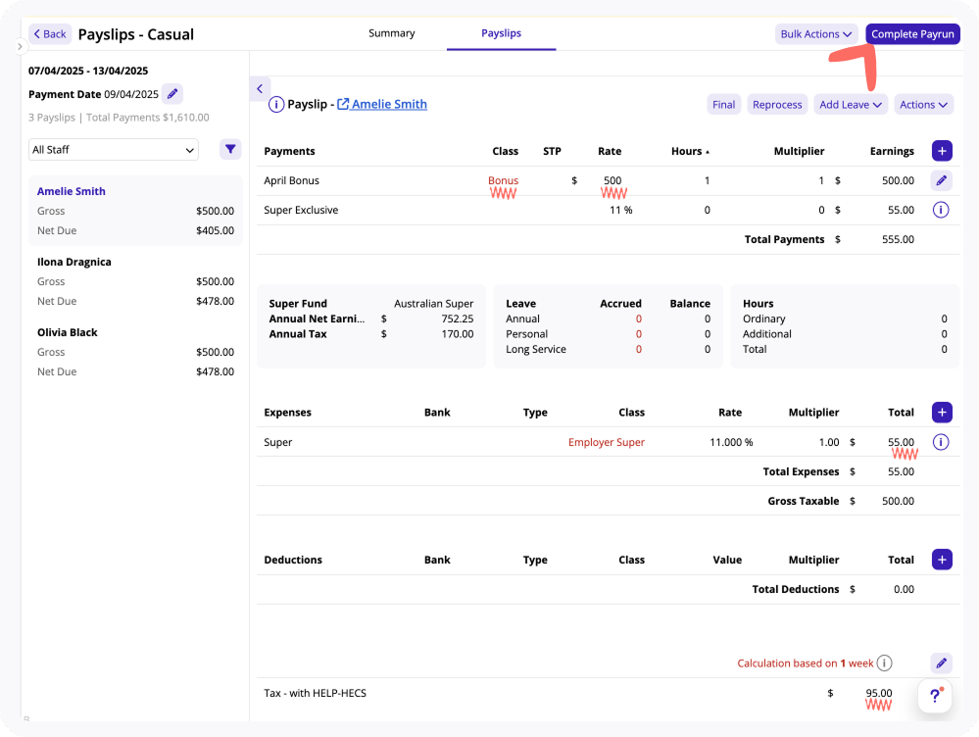Mark payslip as Final
The image size is (979, 737).
pos(723,105)
